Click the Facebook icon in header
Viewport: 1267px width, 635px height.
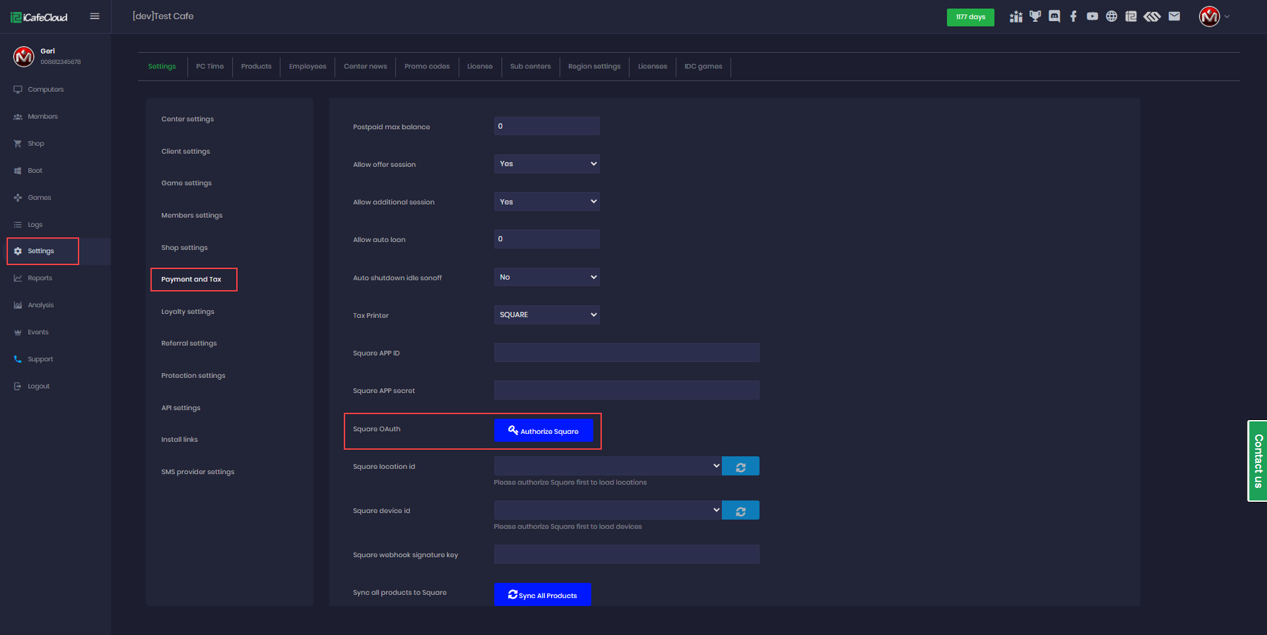pyautogui.click(x=1074, y=16)
